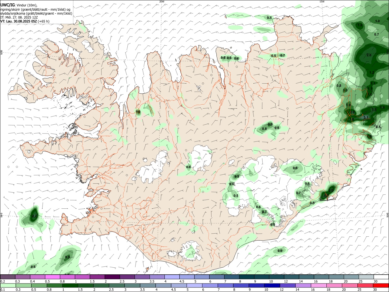Pick the dark teal snow swatch between 8 and 9
The width and height of the screenshot is (389, 292).
(x=246, y=277)
